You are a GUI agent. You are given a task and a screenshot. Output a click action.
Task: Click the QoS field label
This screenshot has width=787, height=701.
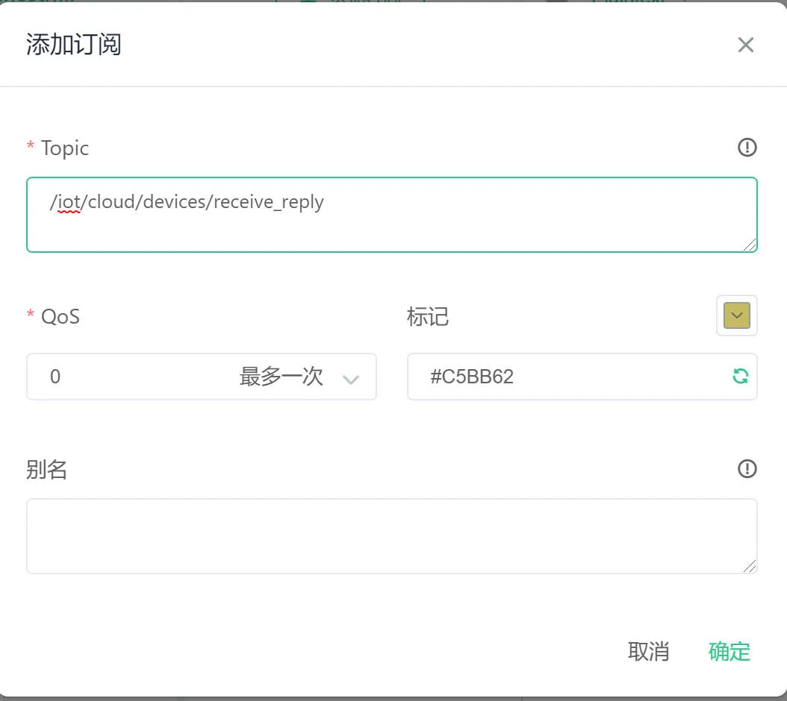[60, 317]
